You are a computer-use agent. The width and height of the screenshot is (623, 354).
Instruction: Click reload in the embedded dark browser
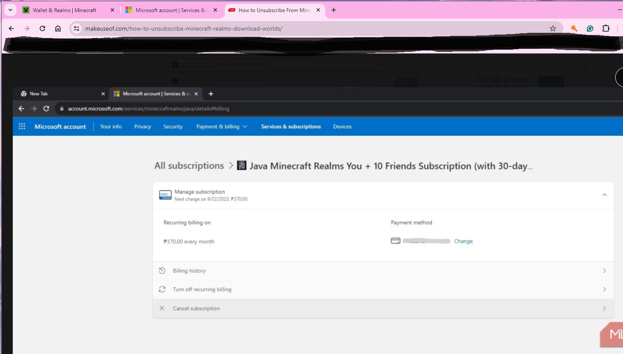(x=46, y=108)
